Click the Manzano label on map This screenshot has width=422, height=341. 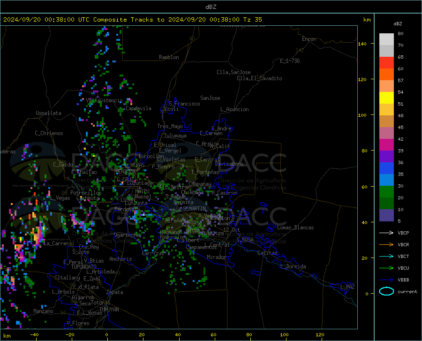(43, 311)
